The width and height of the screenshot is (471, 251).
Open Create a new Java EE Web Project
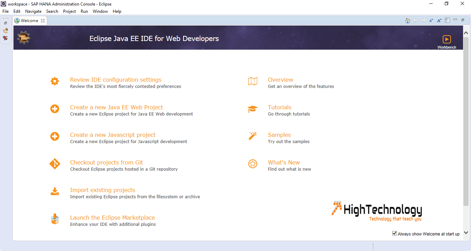point(117,107)
